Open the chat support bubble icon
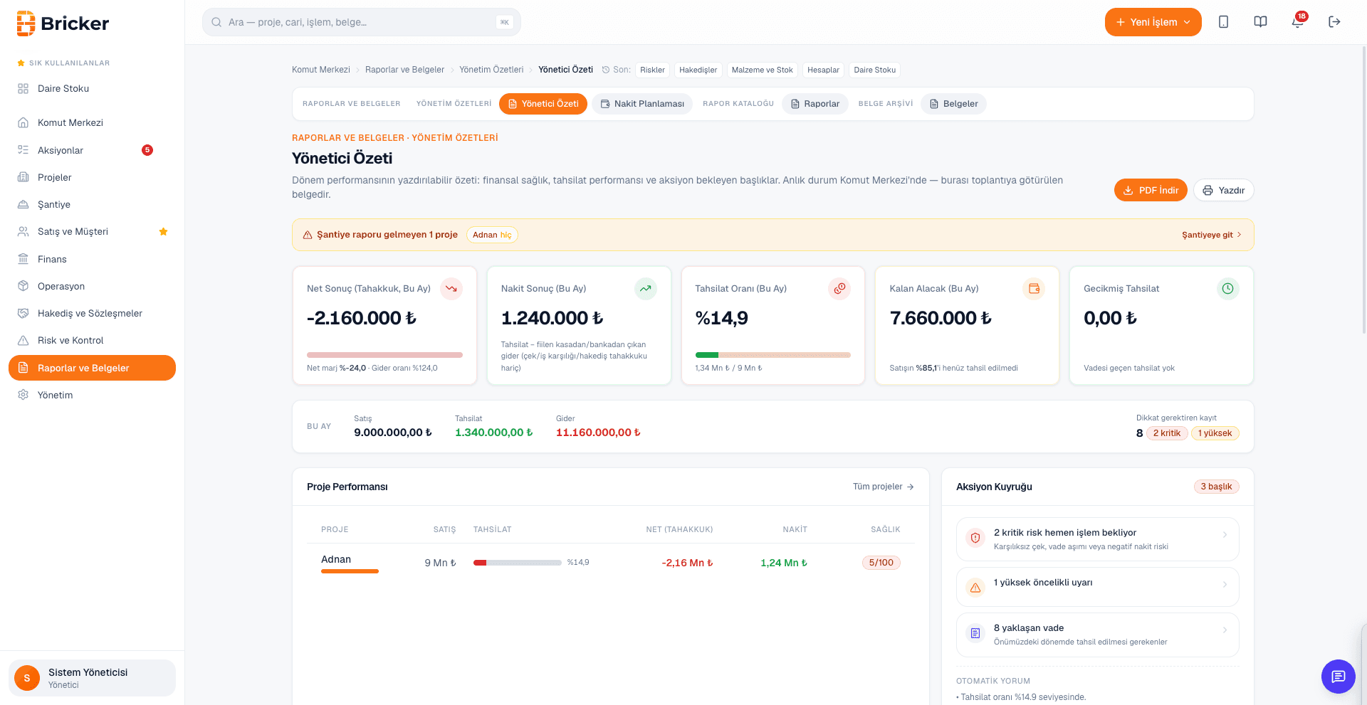The width and height of the screenshot is (1367, 705). point(1338,676)
